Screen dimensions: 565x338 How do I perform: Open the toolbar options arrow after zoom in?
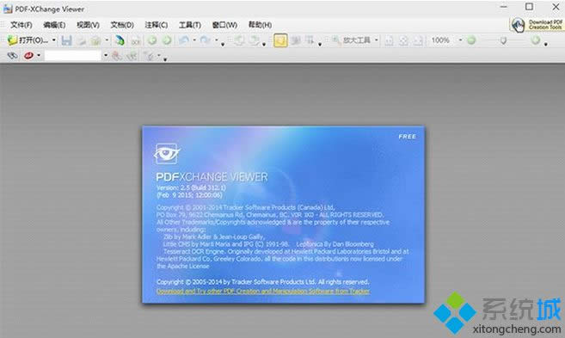546,45
